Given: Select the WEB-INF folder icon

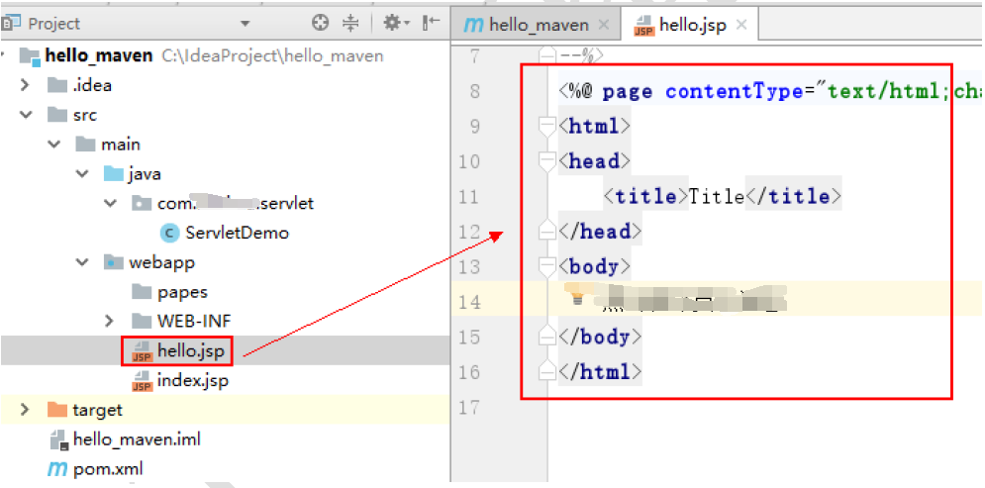Looking at the screenshot, I should pos(142,321).
